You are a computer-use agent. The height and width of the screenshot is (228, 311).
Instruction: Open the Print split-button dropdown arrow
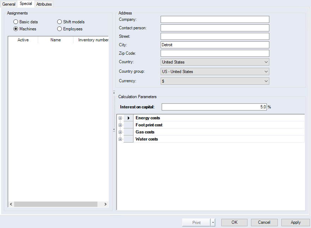click(x=212, y=222)
